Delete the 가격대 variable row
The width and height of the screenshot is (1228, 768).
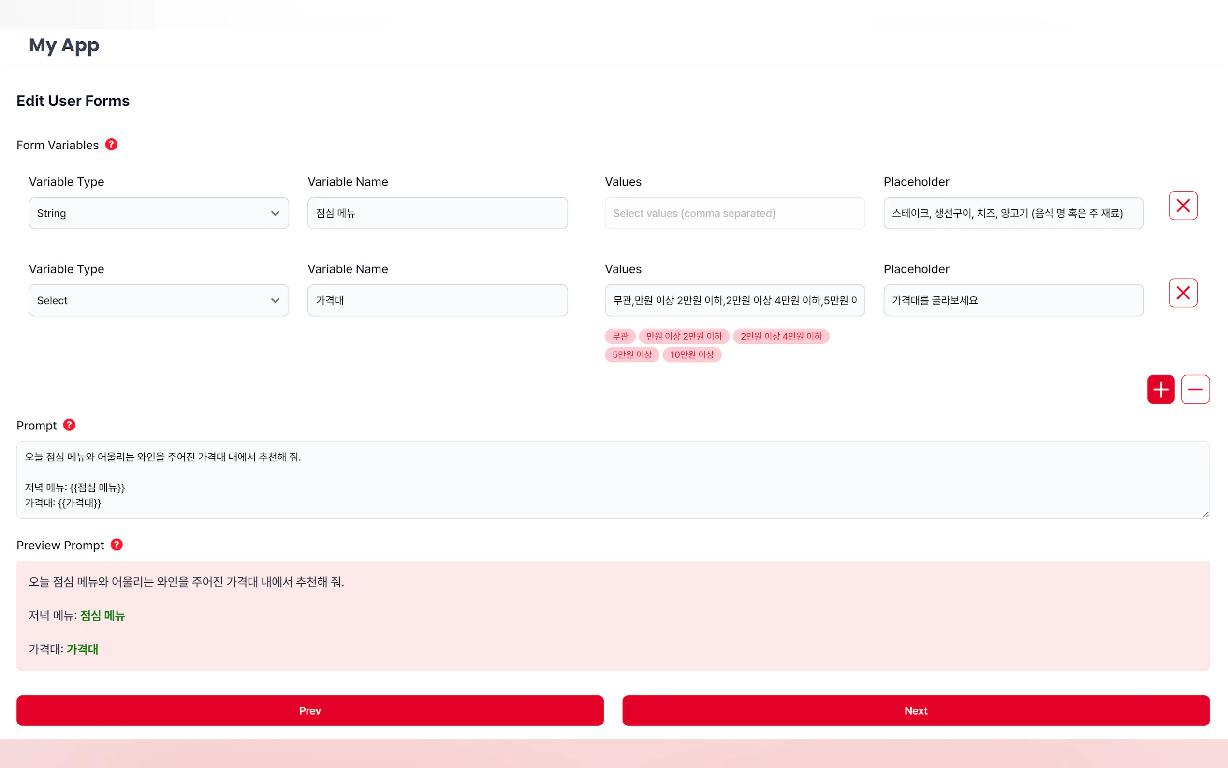click(1182, 293)
